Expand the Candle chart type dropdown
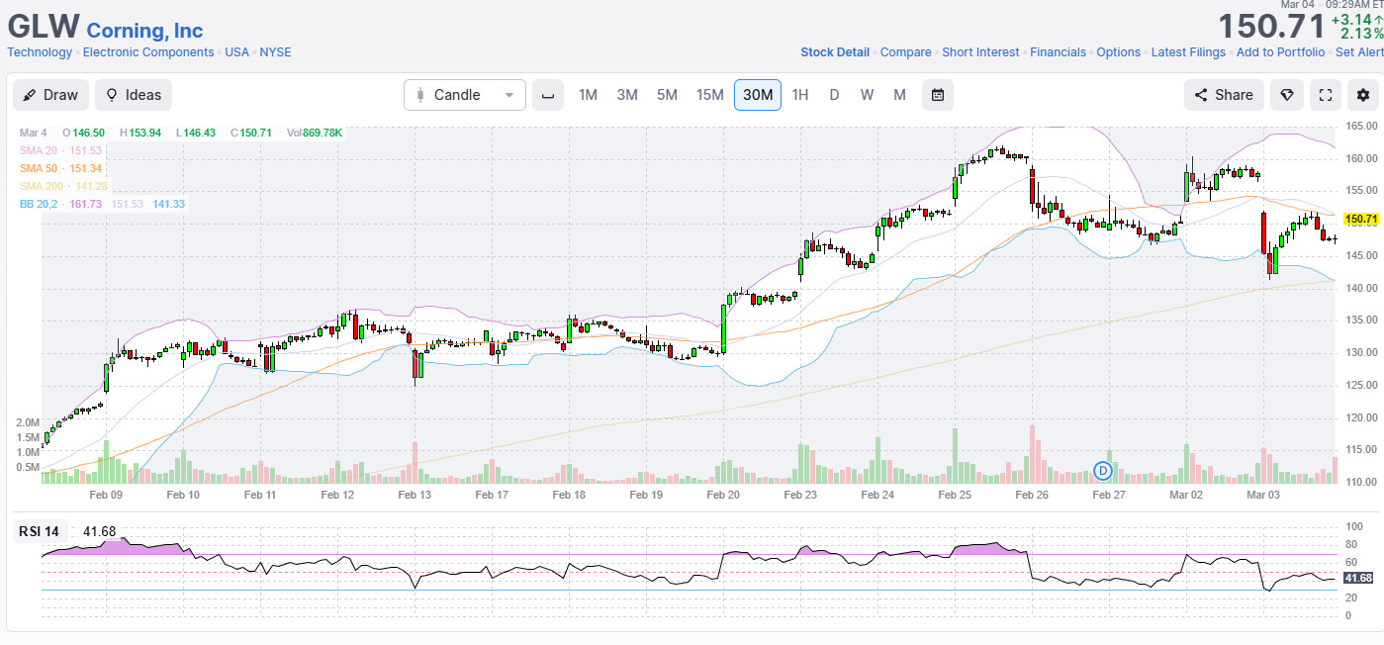This screenshot has height=645, width=1384. pyautogui.click(x=465, y=95)
